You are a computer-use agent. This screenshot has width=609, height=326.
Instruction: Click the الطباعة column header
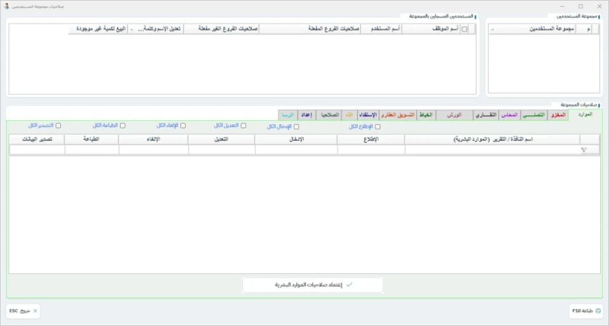91,139
